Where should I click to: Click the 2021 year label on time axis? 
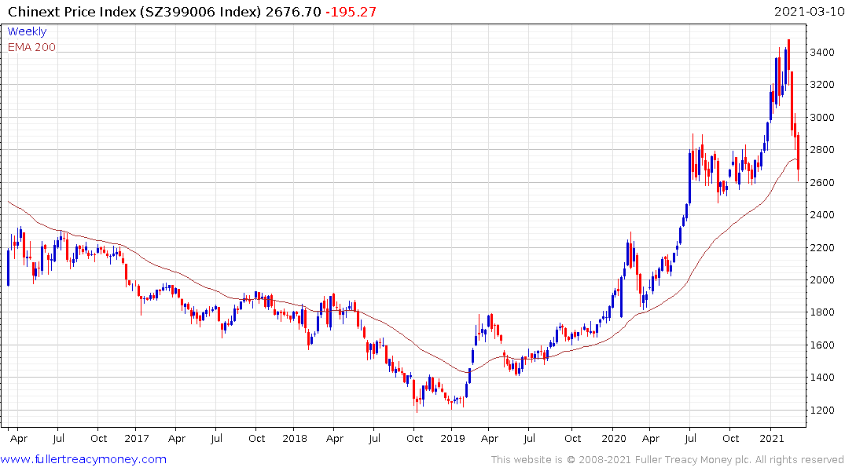click(772, 438)
